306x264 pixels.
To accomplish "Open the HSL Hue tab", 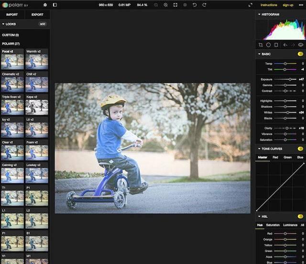I will coord(260,225).
